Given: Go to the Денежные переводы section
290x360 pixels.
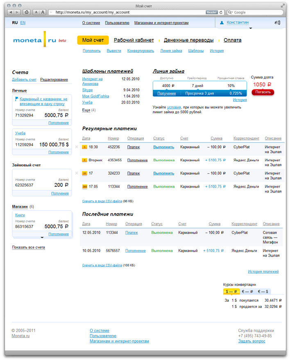Looking at the screenshot, I should (188, 40).
